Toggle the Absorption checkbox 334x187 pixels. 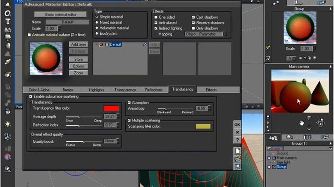(129, 103)
